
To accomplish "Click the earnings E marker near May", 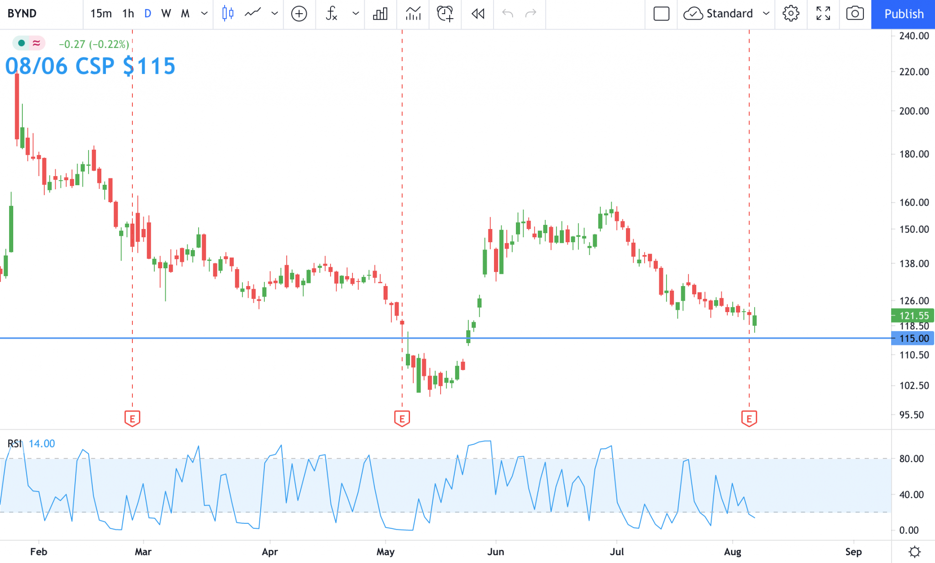I will (402, 418).
